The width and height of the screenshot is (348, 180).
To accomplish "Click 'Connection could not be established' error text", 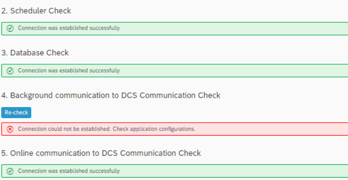I will (65, 129).
